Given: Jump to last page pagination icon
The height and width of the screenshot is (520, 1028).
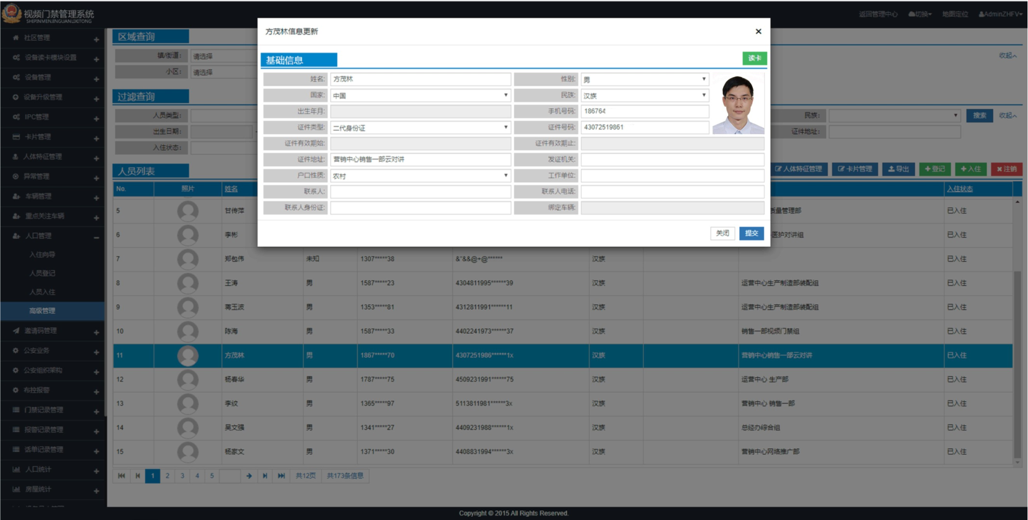Looking at the screenshot, I should 281,476.
